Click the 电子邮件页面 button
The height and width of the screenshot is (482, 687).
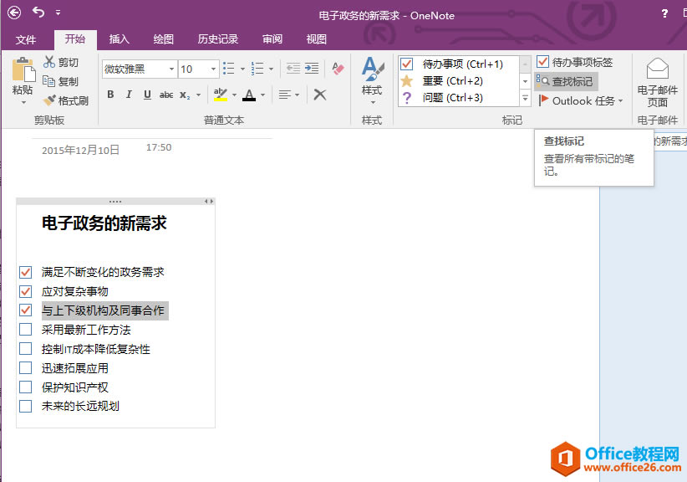656,81
